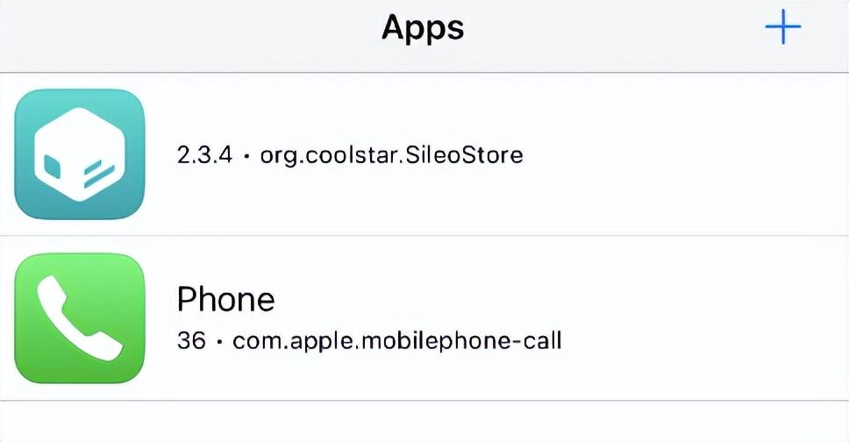Click the com.apple.mobilephone-call bundle identifier
The width and height of the screenshot is (849, 442).
397,341
